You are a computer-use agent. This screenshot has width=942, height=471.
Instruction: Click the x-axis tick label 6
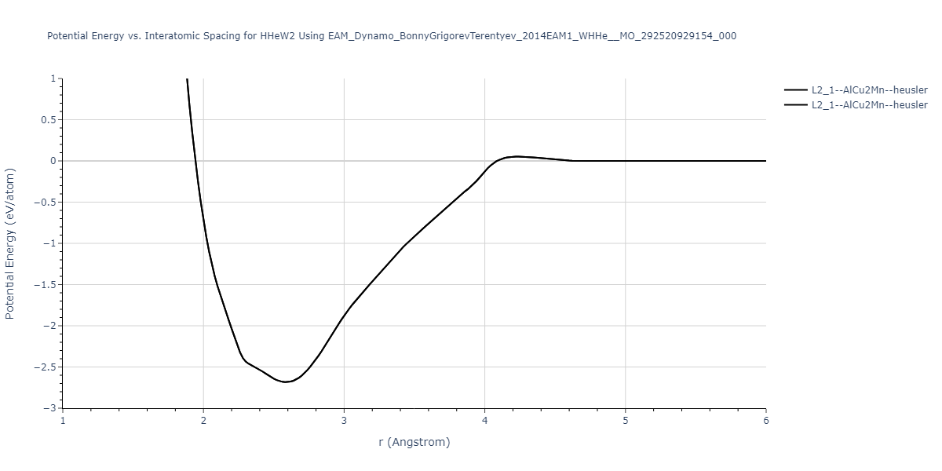tap(765, 421)
